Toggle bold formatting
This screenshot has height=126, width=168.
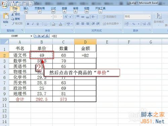pos(28,24)
